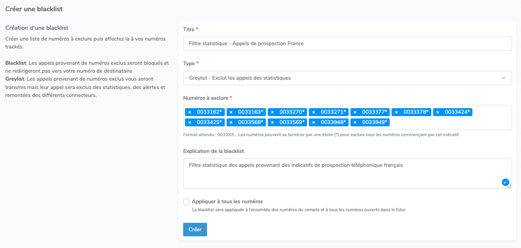Delete the 0033377* tag

355,112
